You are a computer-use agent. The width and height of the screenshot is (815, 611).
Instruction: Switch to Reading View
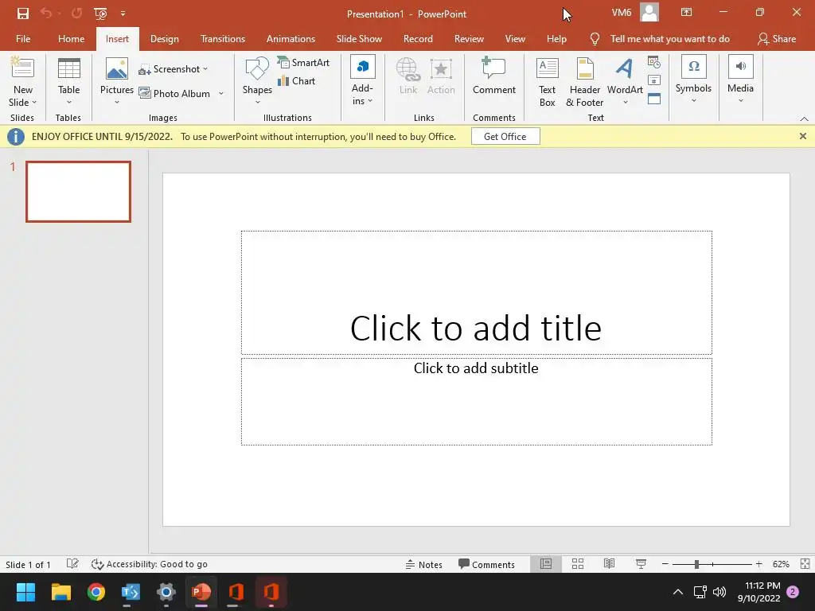click(609, 564)
